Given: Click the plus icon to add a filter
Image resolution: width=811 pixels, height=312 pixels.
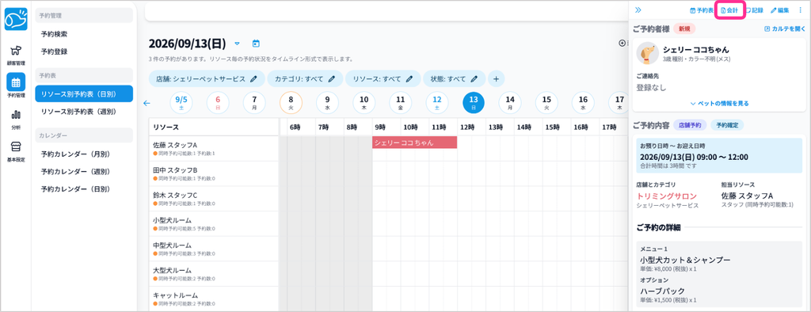Looking at the screenshot, I should (x=496, y=79).
